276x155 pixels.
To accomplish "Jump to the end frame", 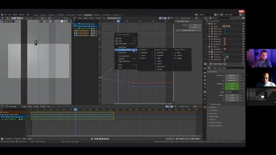I will point(108,139).
